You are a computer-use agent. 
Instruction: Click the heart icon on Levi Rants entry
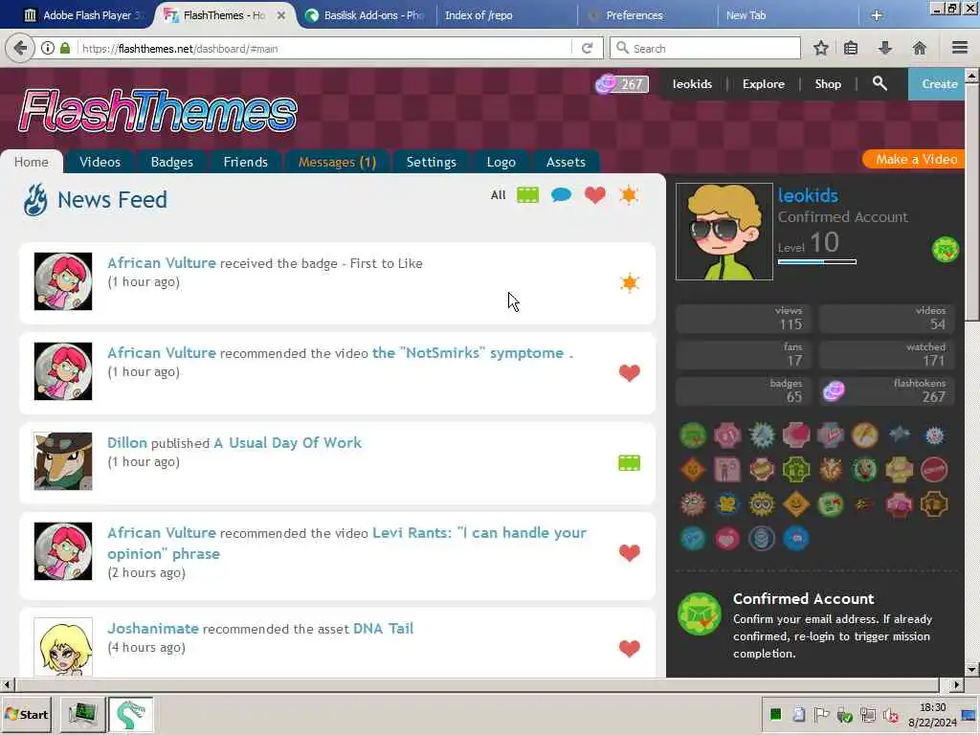(630, 552)
